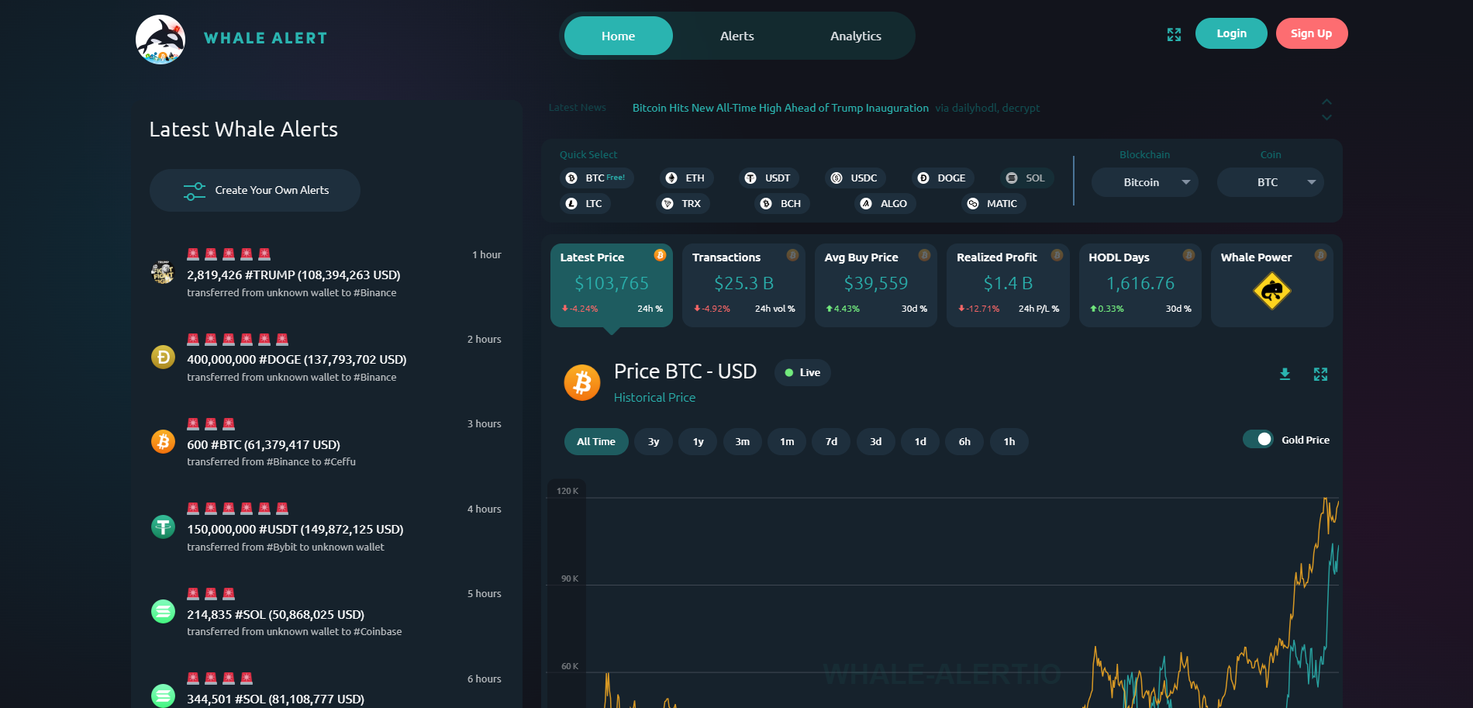
Task: Click the Whale Power whale icon
Action: tap(1271, 292)
